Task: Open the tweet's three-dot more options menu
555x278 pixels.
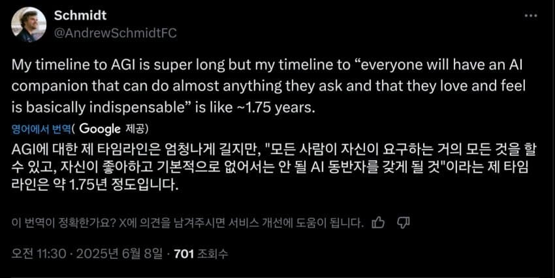Action: pyautogui.click(x=533, y=16)
